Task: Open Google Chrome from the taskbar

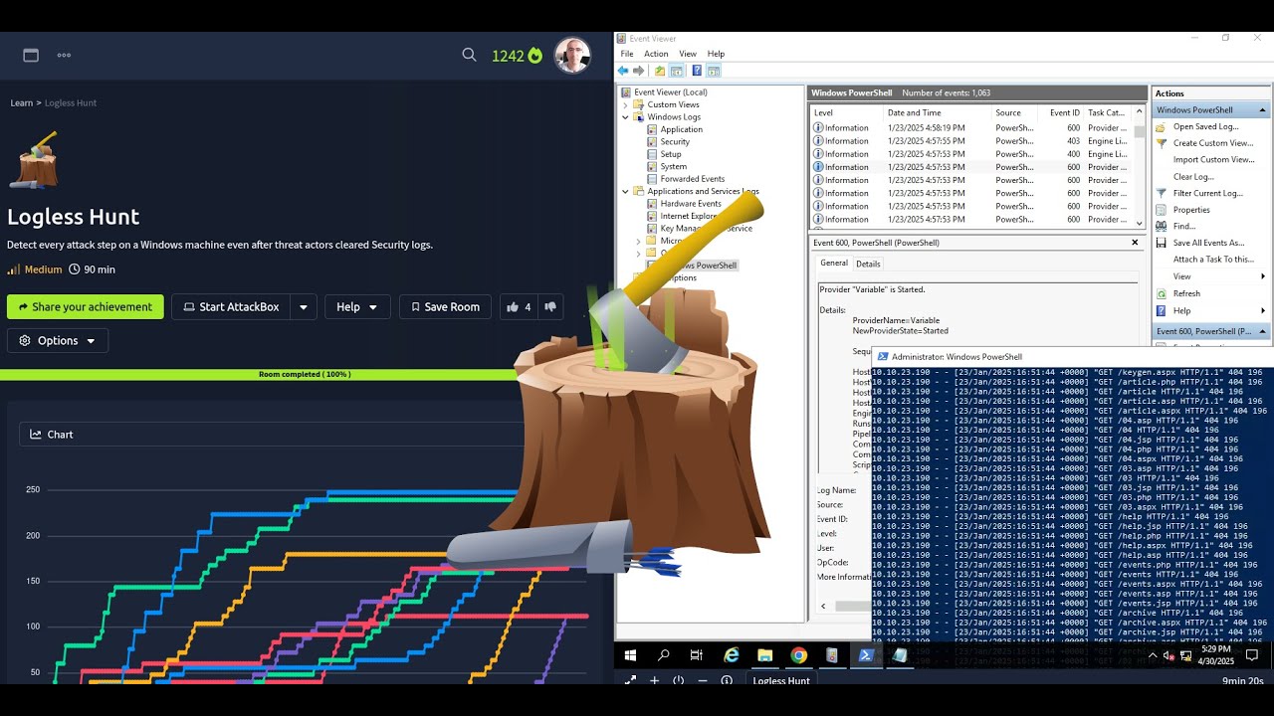Action: point(798,655)
